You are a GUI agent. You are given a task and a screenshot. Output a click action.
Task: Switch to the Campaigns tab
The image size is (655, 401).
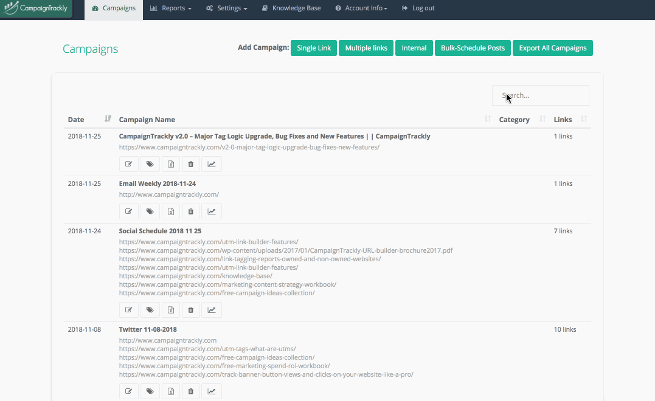(114, 9)
